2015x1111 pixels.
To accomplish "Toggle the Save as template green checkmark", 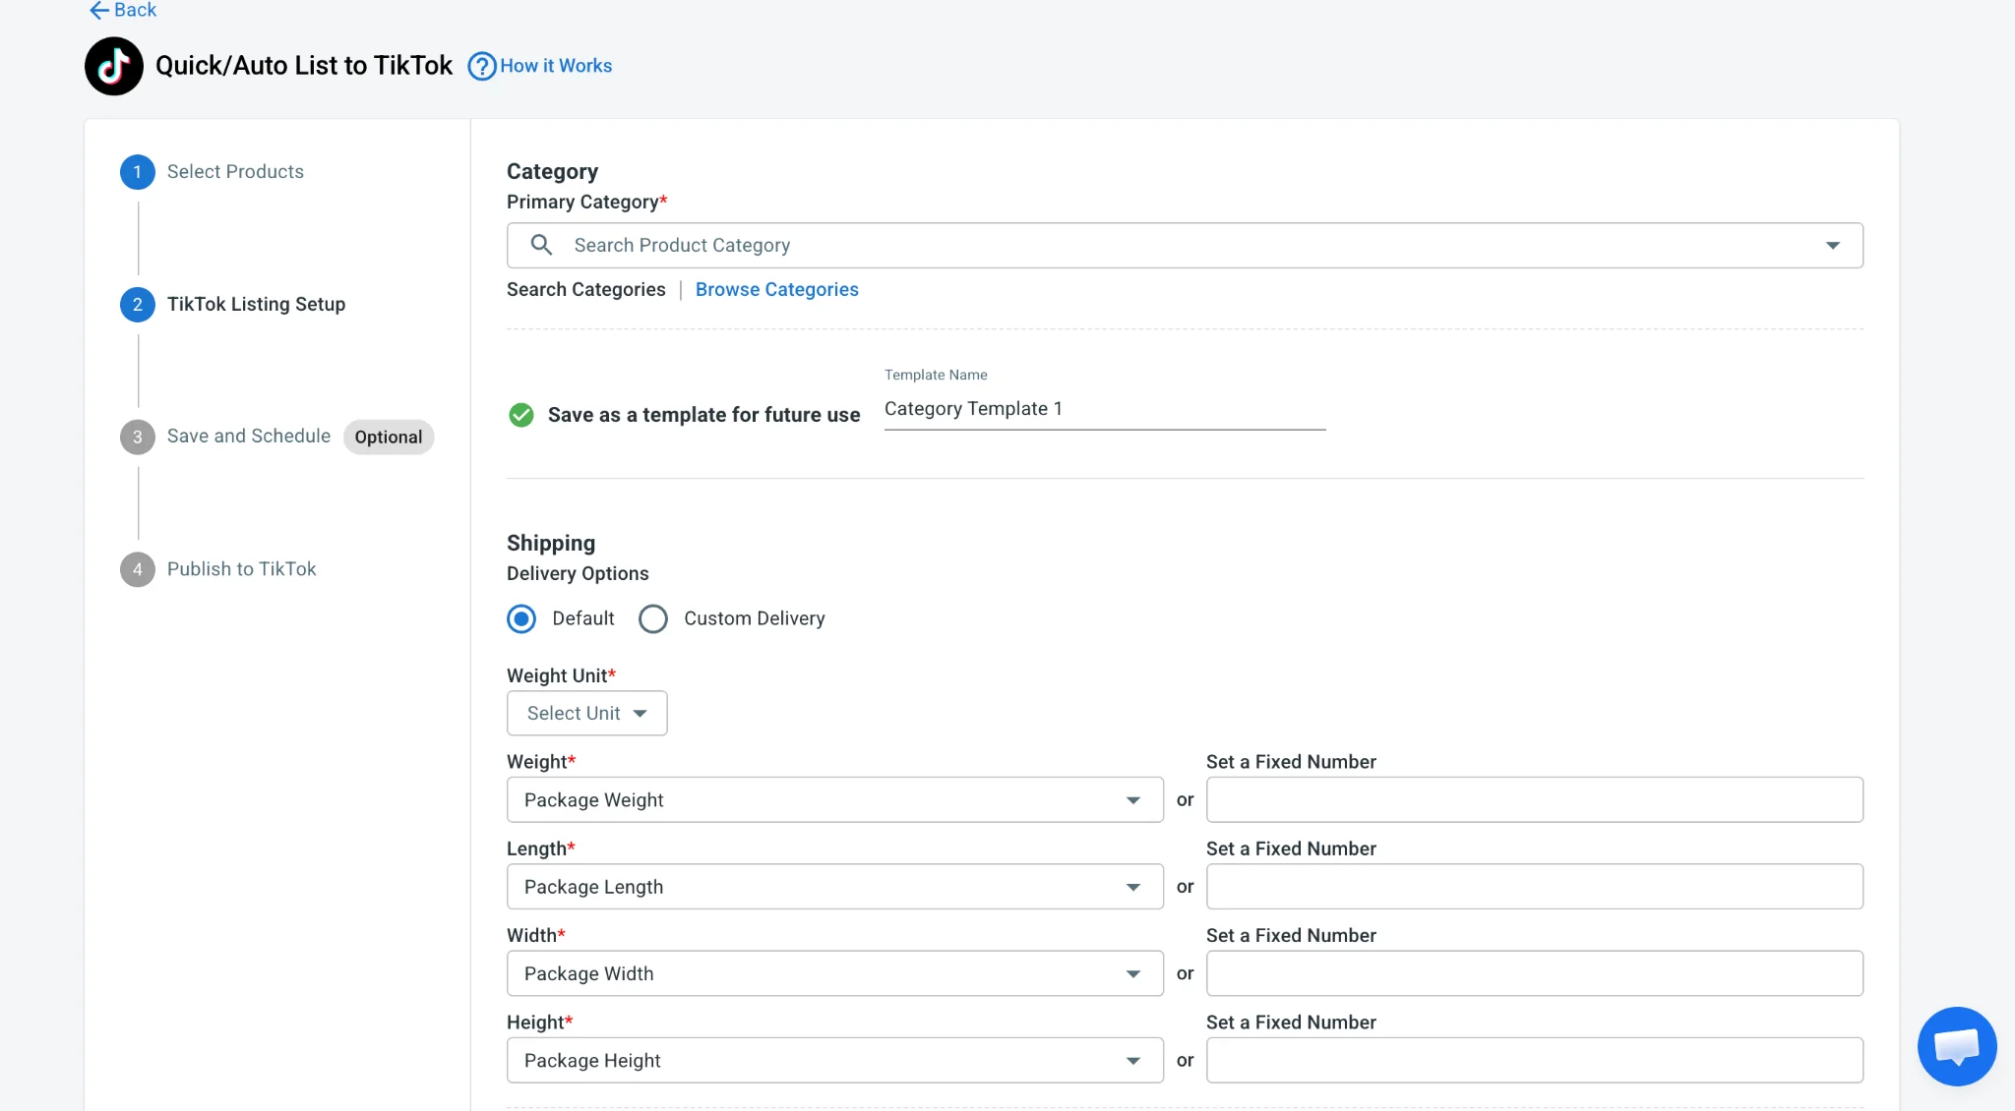I will click(521, 415).
